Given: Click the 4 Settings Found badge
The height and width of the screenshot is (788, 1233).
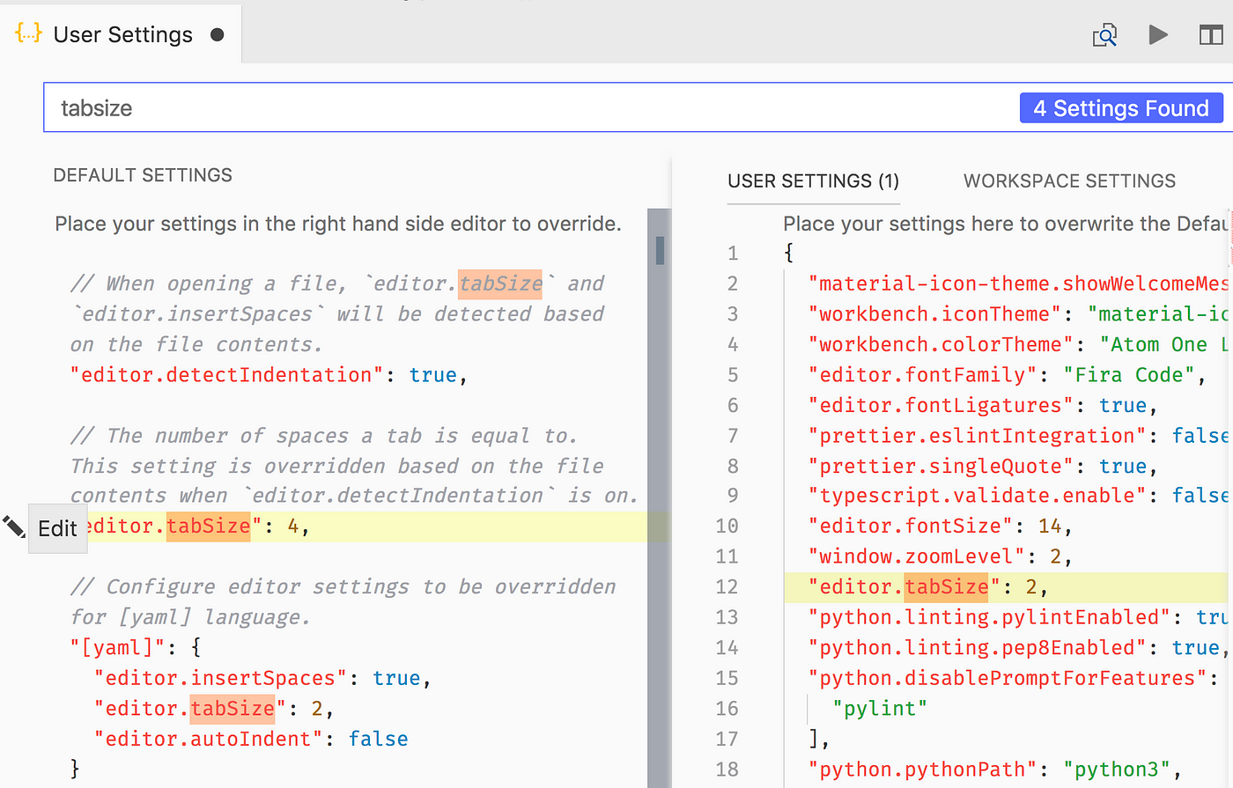Looking at the screenshot, I should coord(1121,108).
